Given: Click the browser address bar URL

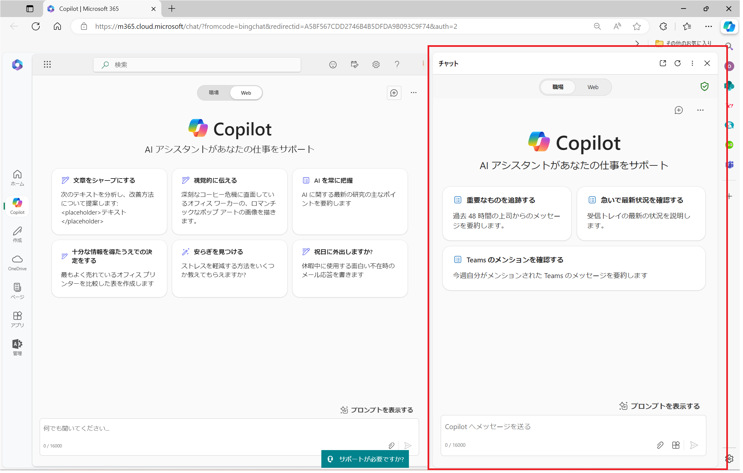Looking at the screenshot, I should [276, 27].
